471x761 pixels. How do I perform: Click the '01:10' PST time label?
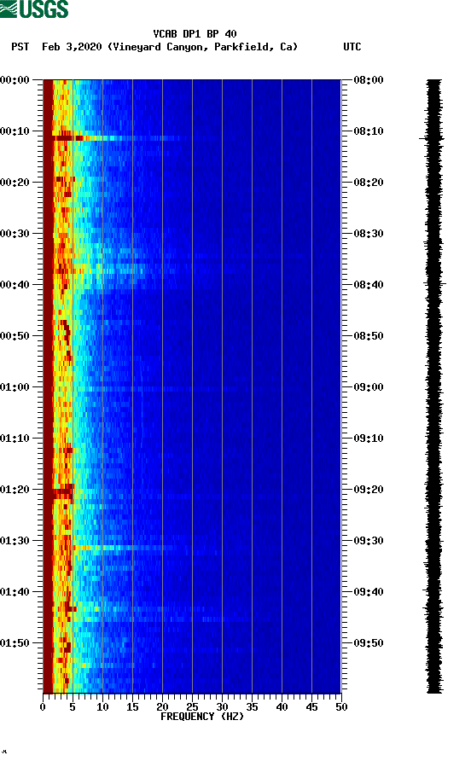[15, 439]
